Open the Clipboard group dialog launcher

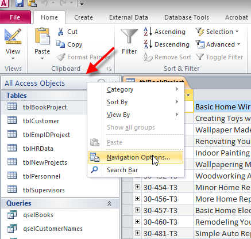(110, 69)
